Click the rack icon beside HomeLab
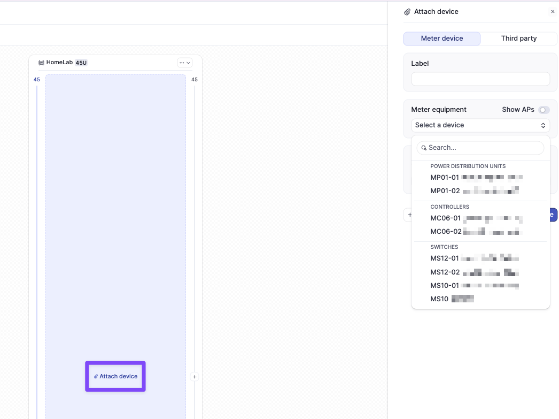The width and height of the screenshot is (559, 419). pos(41,63)
